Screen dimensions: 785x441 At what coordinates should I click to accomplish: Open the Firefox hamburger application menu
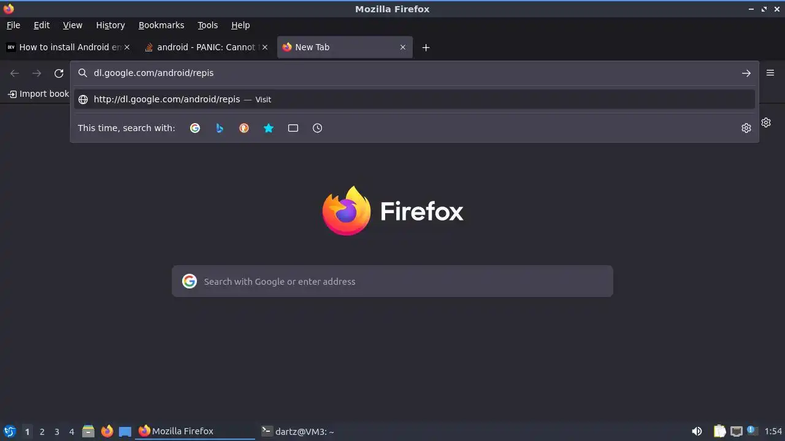(770, 73)
